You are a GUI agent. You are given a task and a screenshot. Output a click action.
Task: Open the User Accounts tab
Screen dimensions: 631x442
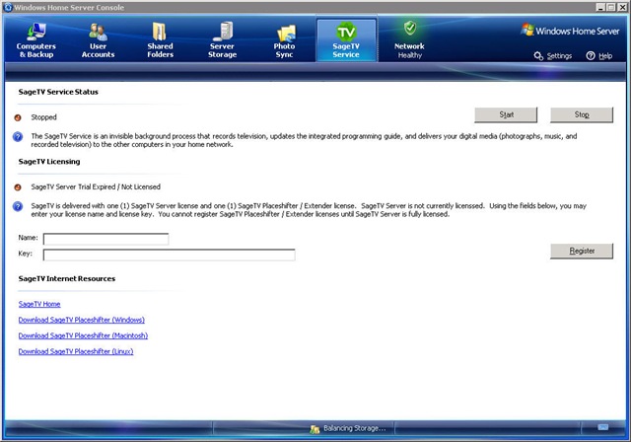(98, 40)
